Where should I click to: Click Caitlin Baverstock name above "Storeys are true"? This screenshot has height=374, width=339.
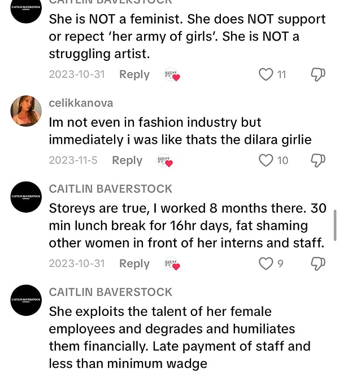pos(111,188)
